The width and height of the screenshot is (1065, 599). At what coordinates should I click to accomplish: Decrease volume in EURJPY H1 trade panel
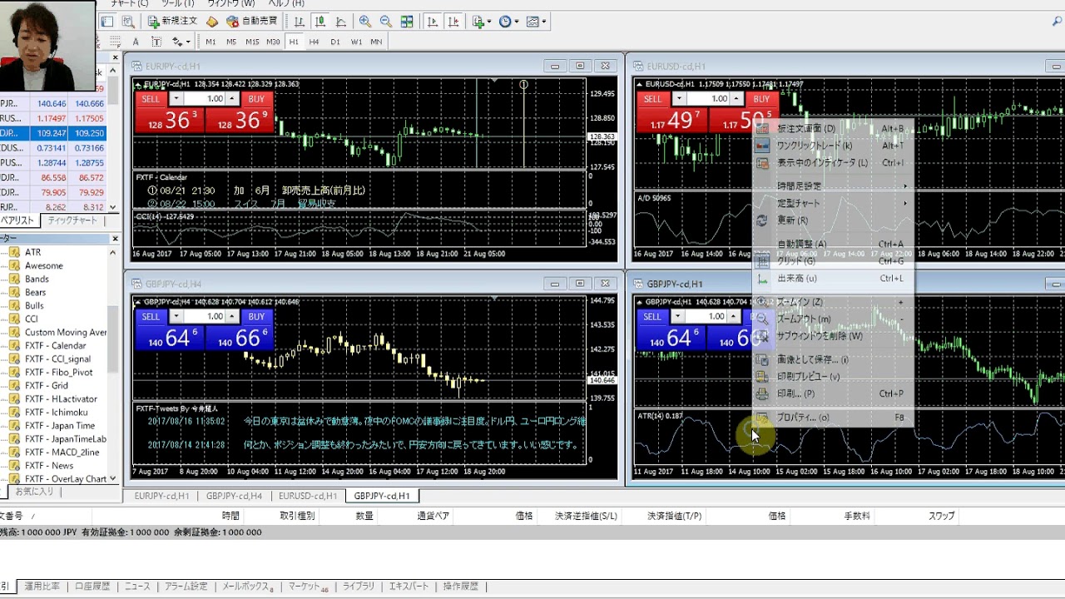[x=176, y=99]
